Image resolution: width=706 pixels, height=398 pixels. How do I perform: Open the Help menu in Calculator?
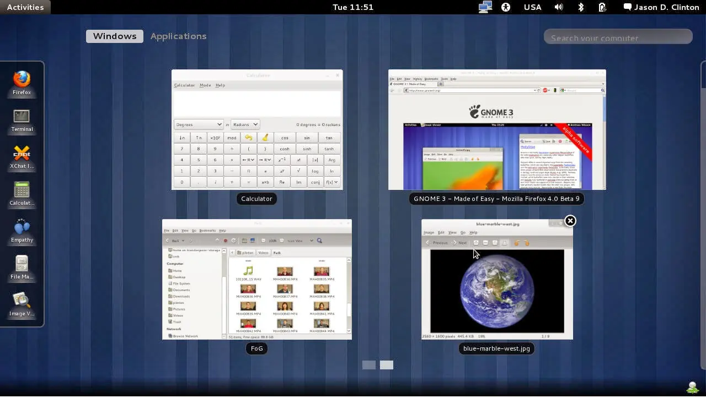click(220, 85)
